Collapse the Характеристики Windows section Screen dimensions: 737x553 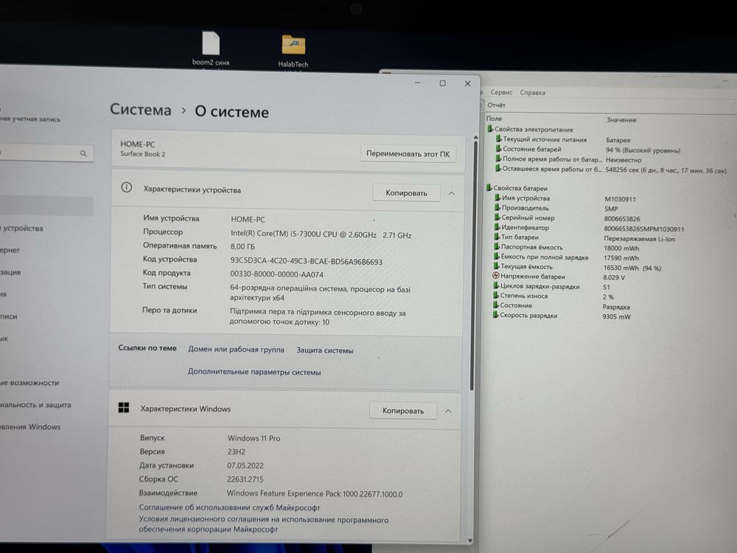point(448,411)
